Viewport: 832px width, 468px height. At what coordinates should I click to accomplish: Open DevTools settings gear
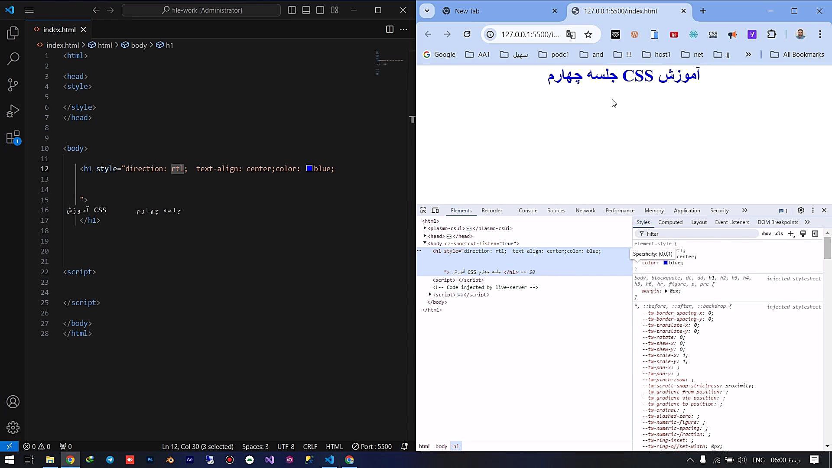click(801, 211)
